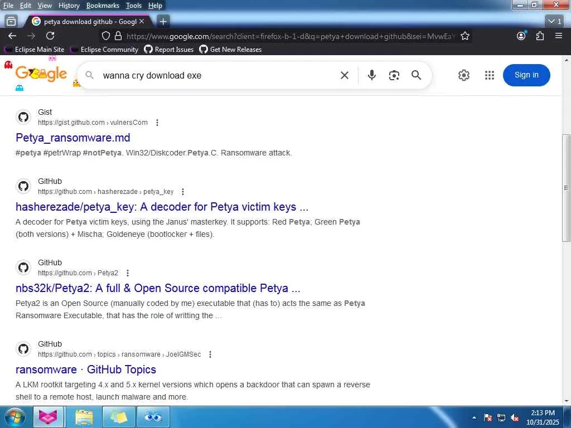The image size is (571, 428).
Task: Open Eclipse Main Site bookmark
Action: coord(35,50)
